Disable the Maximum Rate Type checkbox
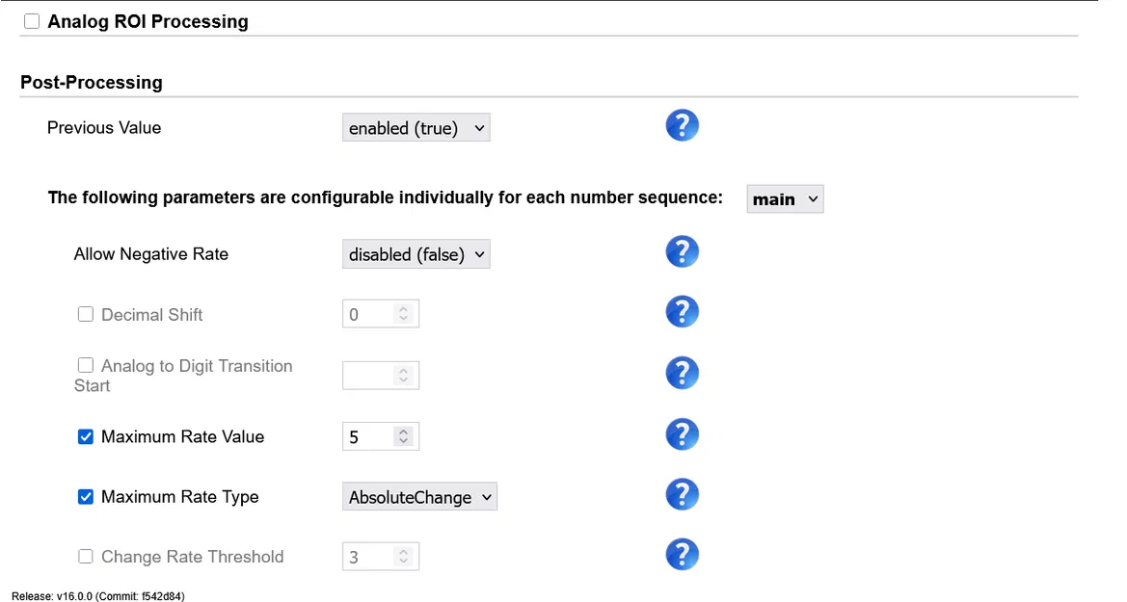The width and height of the screenshot is (1127, 602). point(86,497)
